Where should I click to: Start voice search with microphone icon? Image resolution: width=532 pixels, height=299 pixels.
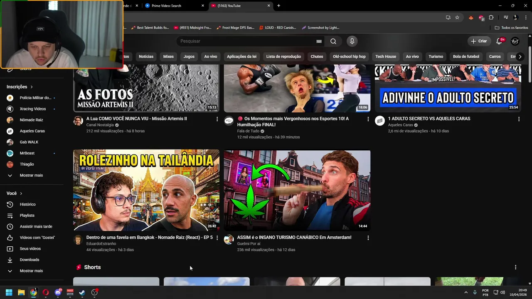tap(352, 41)
